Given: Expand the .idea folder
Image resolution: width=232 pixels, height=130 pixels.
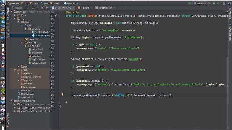Looking at the screenshot, I should (15, 15).
